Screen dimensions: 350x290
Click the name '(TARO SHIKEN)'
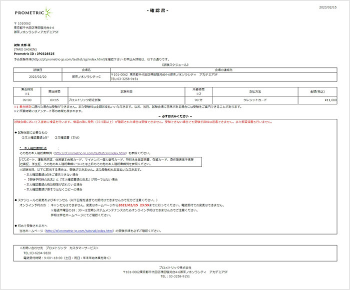point(25,49)
